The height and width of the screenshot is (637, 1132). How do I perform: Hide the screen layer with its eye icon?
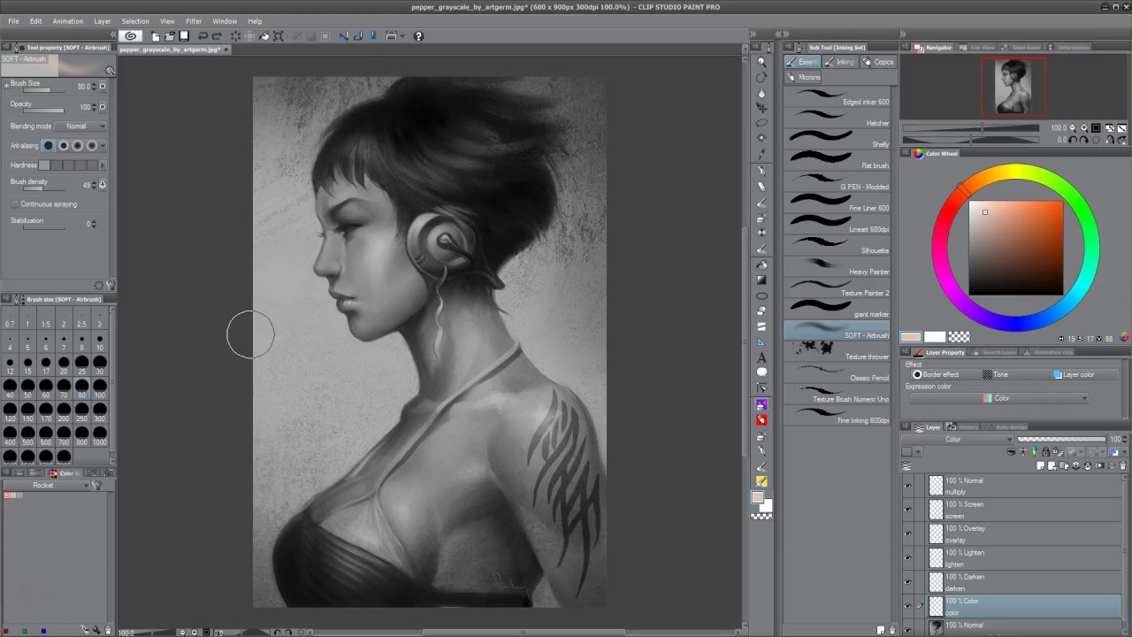click(907, 510)
